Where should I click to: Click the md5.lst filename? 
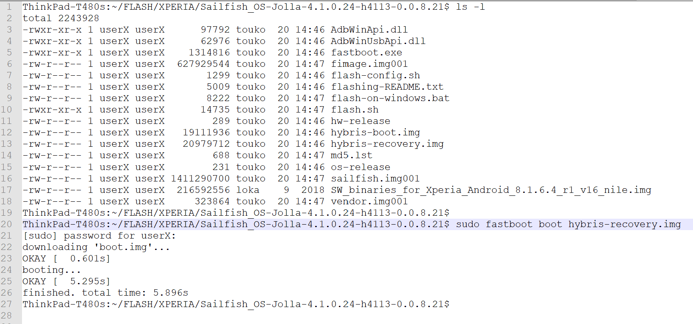352,155
